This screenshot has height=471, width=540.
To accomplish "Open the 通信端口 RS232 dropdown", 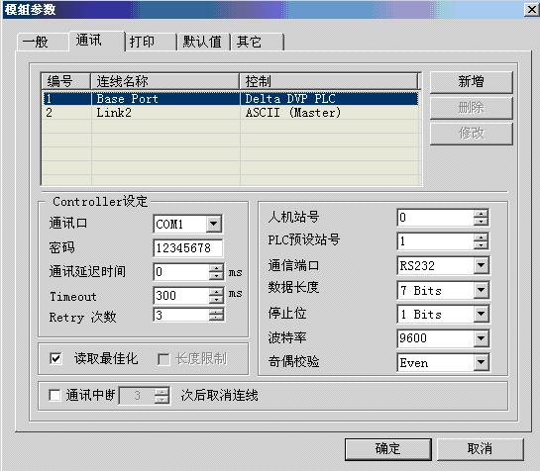I will tap(481, 265).
